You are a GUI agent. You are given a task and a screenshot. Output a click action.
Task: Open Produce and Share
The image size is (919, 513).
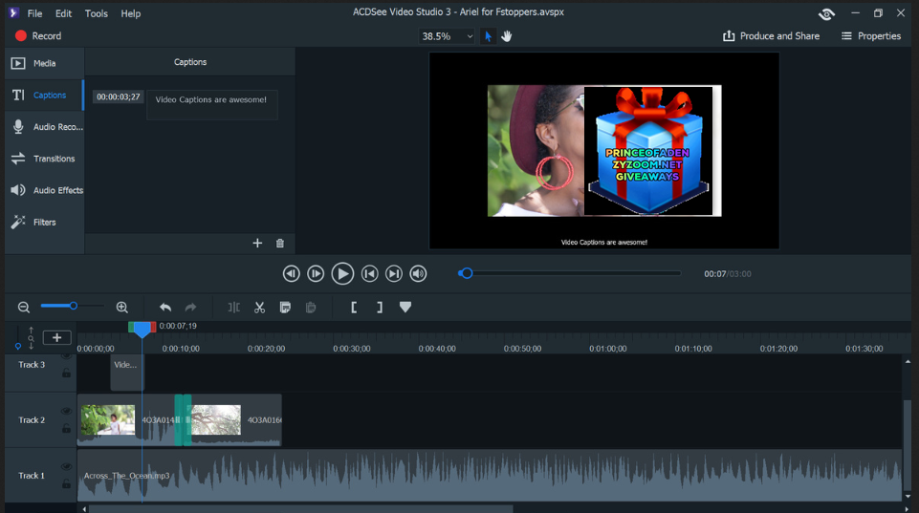point(771,35)
